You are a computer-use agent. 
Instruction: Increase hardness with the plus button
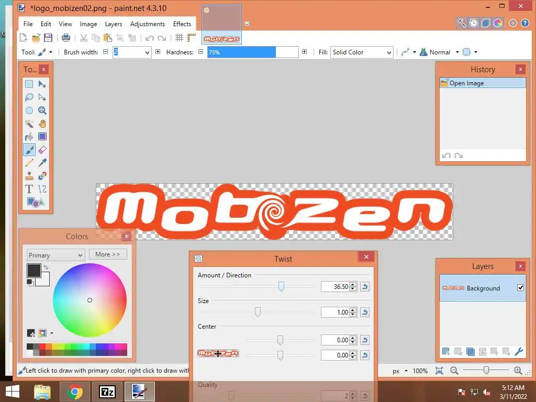[304, 52]
